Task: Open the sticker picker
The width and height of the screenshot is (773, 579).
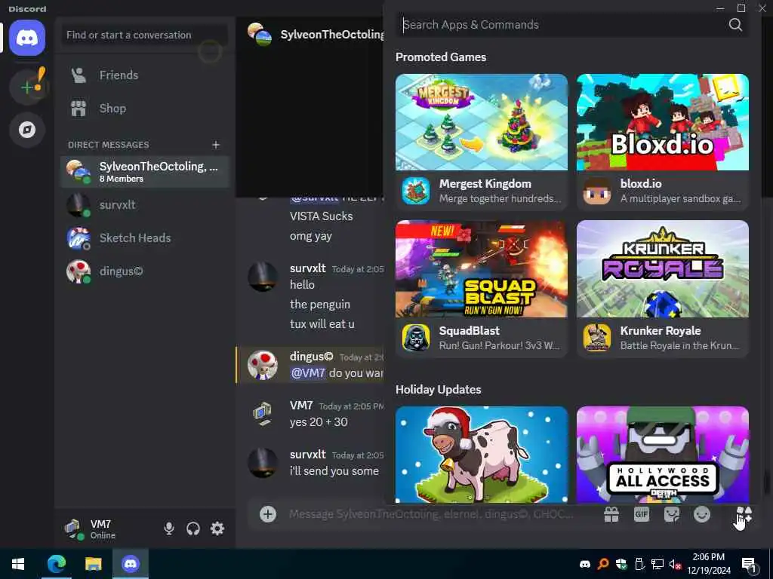Action: coord(671,514)
